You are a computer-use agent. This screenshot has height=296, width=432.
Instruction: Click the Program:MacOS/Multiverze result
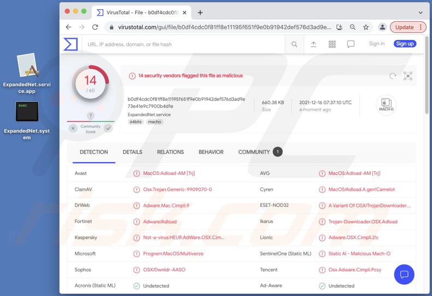point(173,253)
